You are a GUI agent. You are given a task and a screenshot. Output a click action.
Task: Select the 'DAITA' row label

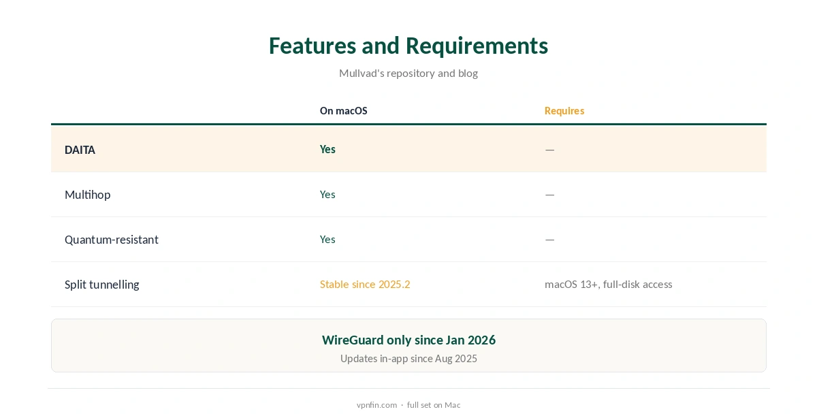pos(80,150)
